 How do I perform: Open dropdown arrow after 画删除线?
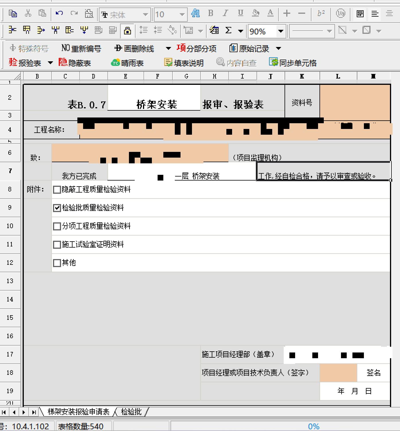click(168, 48)
